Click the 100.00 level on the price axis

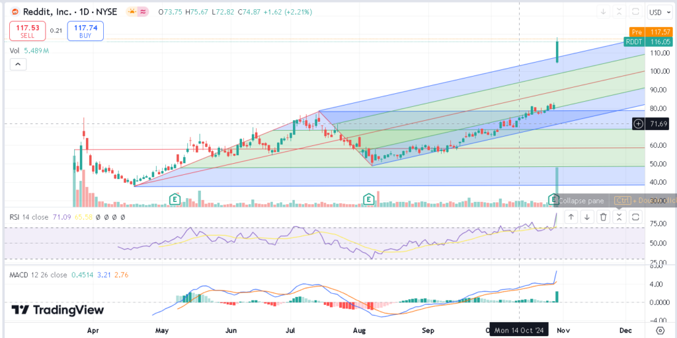click(660, 71)
